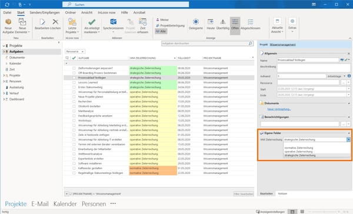Open the Wissensmanagement project link

(282, 45)
